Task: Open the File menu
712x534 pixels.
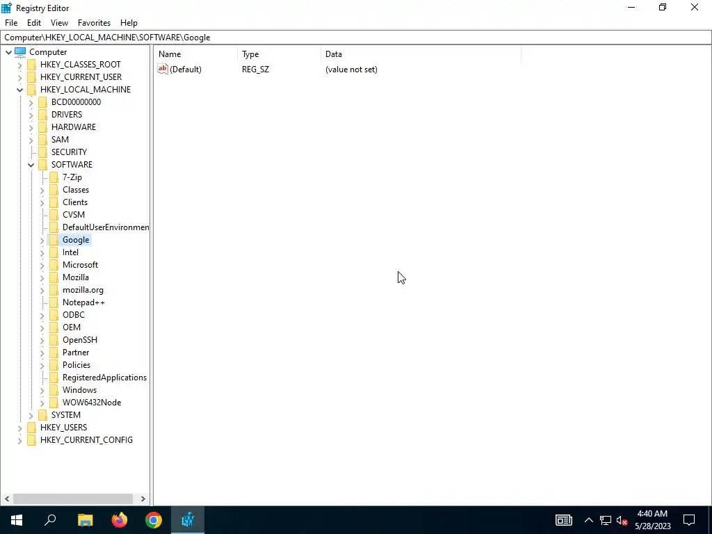Action: click(x=11, y=23)
